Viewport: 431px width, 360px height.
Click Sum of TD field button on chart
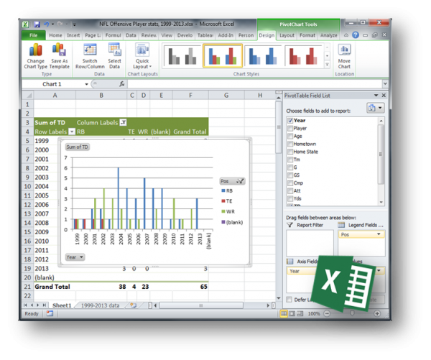coord(77,147)
